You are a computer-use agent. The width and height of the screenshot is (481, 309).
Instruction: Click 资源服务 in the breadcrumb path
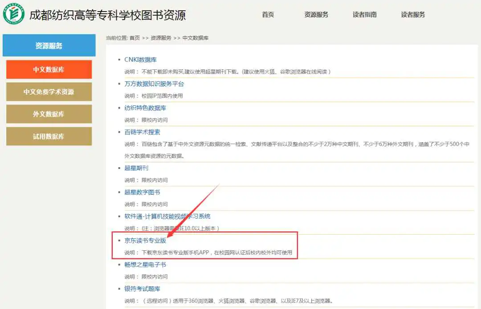161,38
